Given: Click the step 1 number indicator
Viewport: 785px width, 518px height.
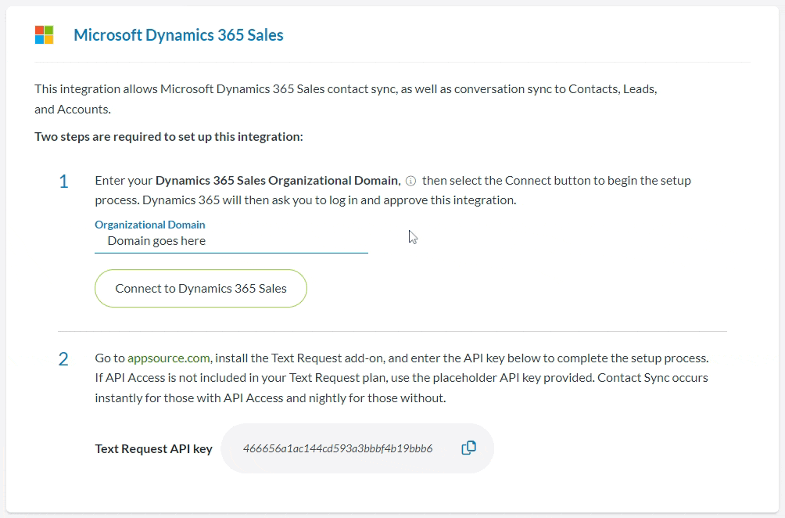Looking at the screenshot, I should tap(63, 181).
